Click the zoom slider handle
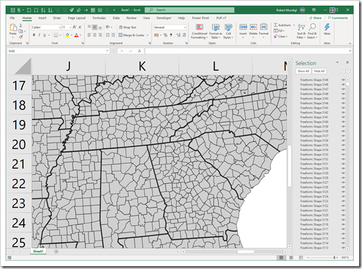362x269 pixels. 334,257
